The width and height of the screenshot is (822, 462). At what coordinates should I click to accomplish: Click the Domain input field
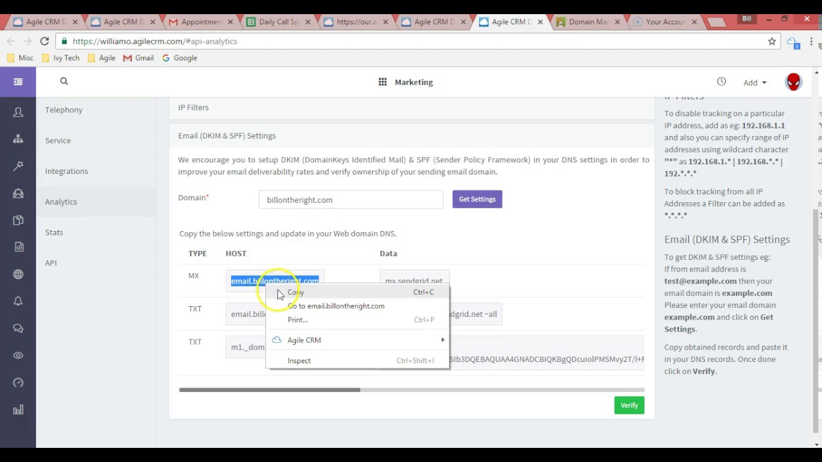tap(351, 200)
